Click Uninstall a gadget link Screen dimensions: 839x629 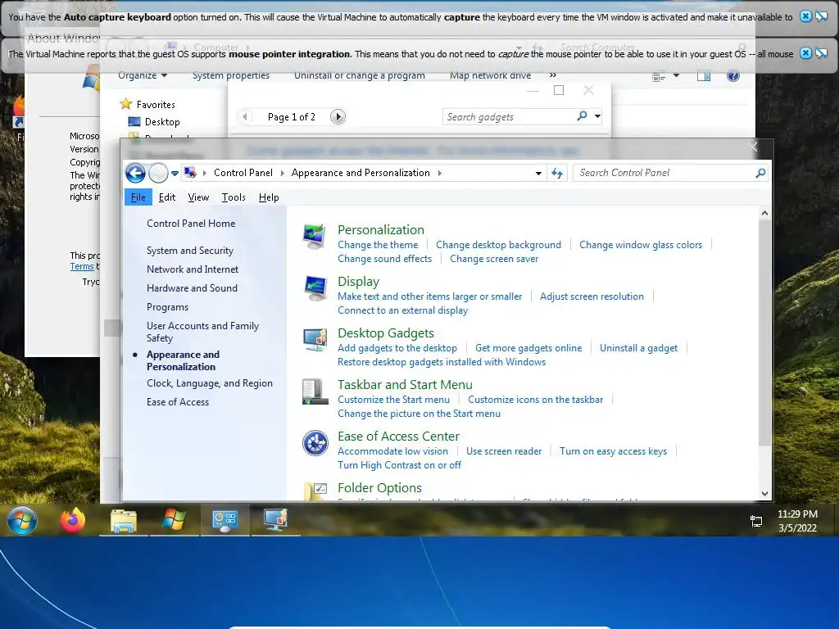pos(638,348)
